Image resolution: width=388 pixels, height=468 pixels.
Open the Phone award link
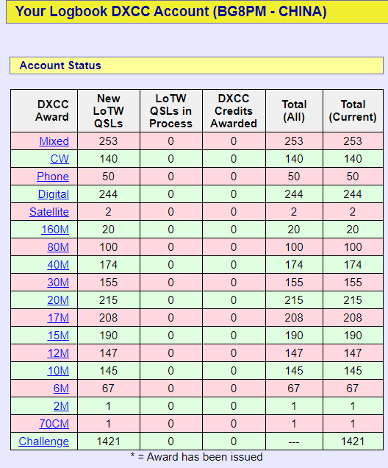53,177
